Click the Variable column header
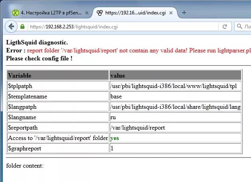 [58, 75]
